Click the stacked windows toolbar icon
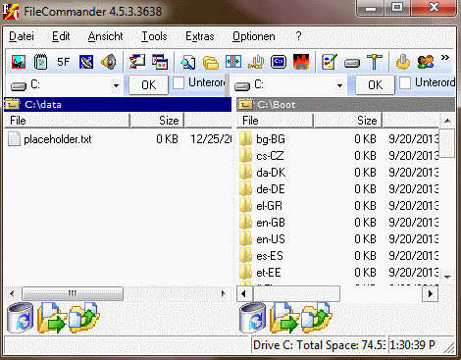The image size is (461, 360). (160, 62)
